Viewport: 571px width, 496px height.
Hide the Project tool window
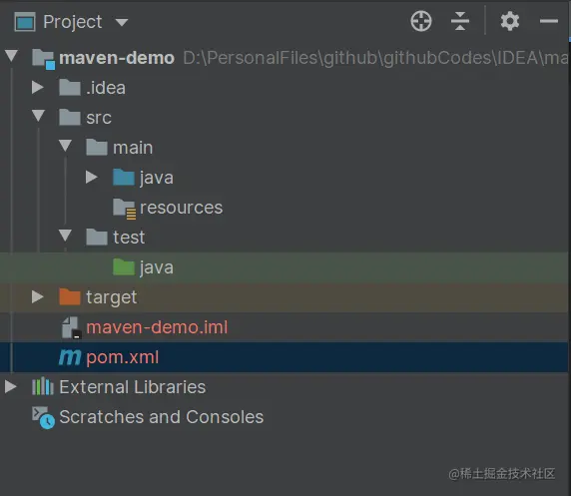pos(548,21)
